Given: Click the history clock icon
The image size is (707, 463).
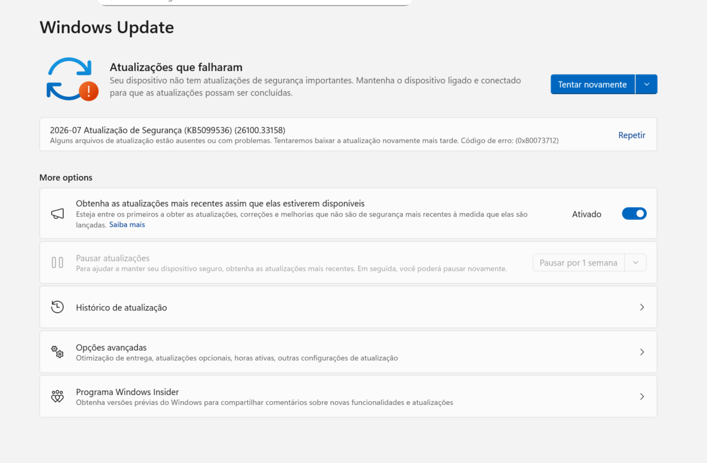Looking at the screenshot, I should click(x=57, y=307).
